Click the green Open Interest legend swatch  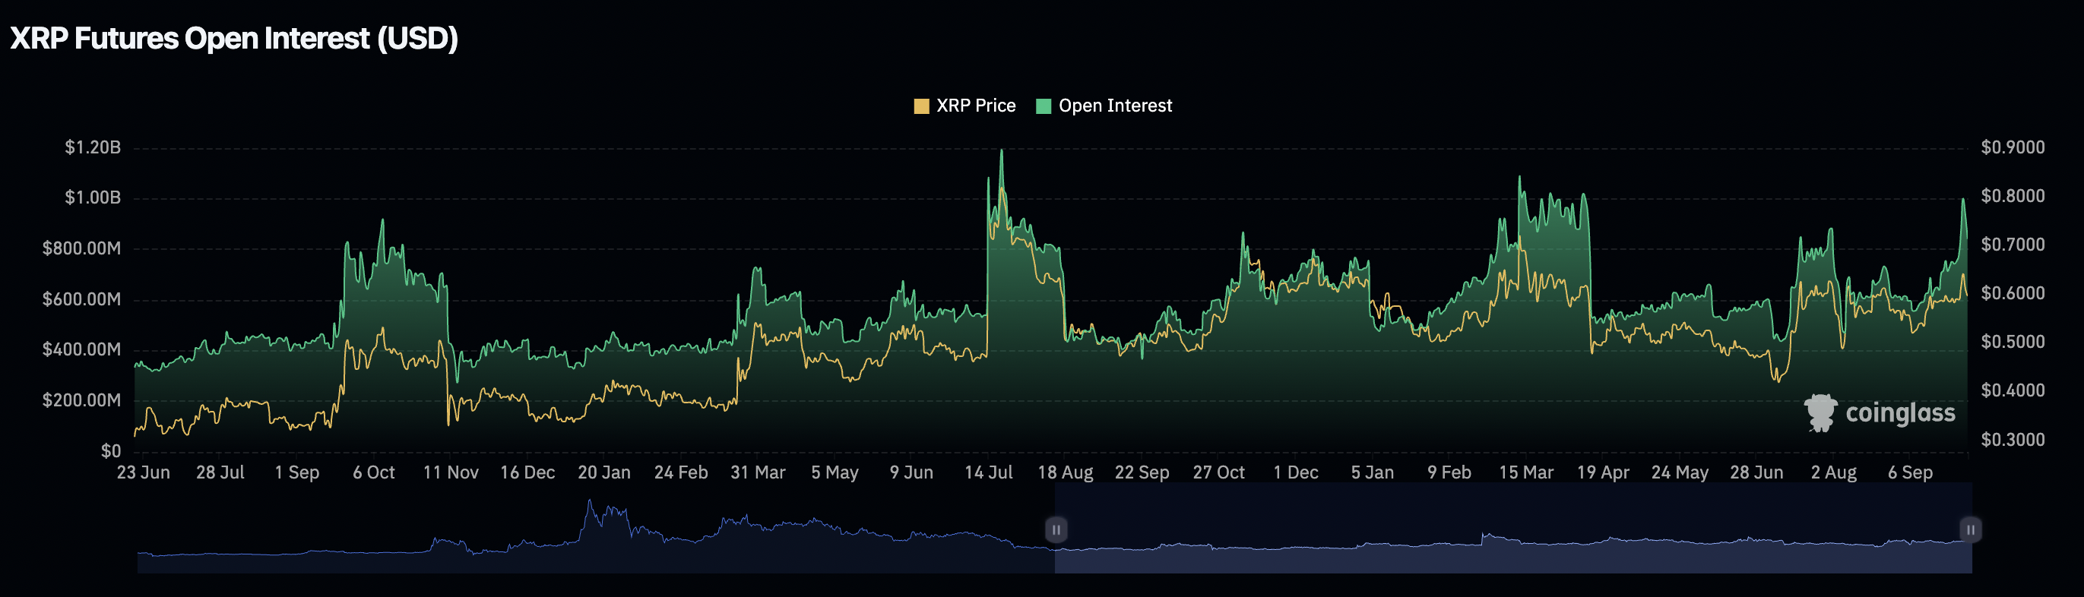1043,106
